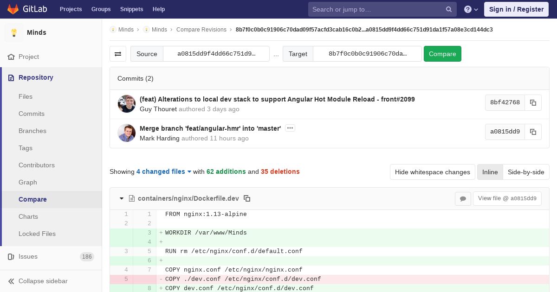Click deleted line number 5
557x292 pixels.
click(126, 279)
